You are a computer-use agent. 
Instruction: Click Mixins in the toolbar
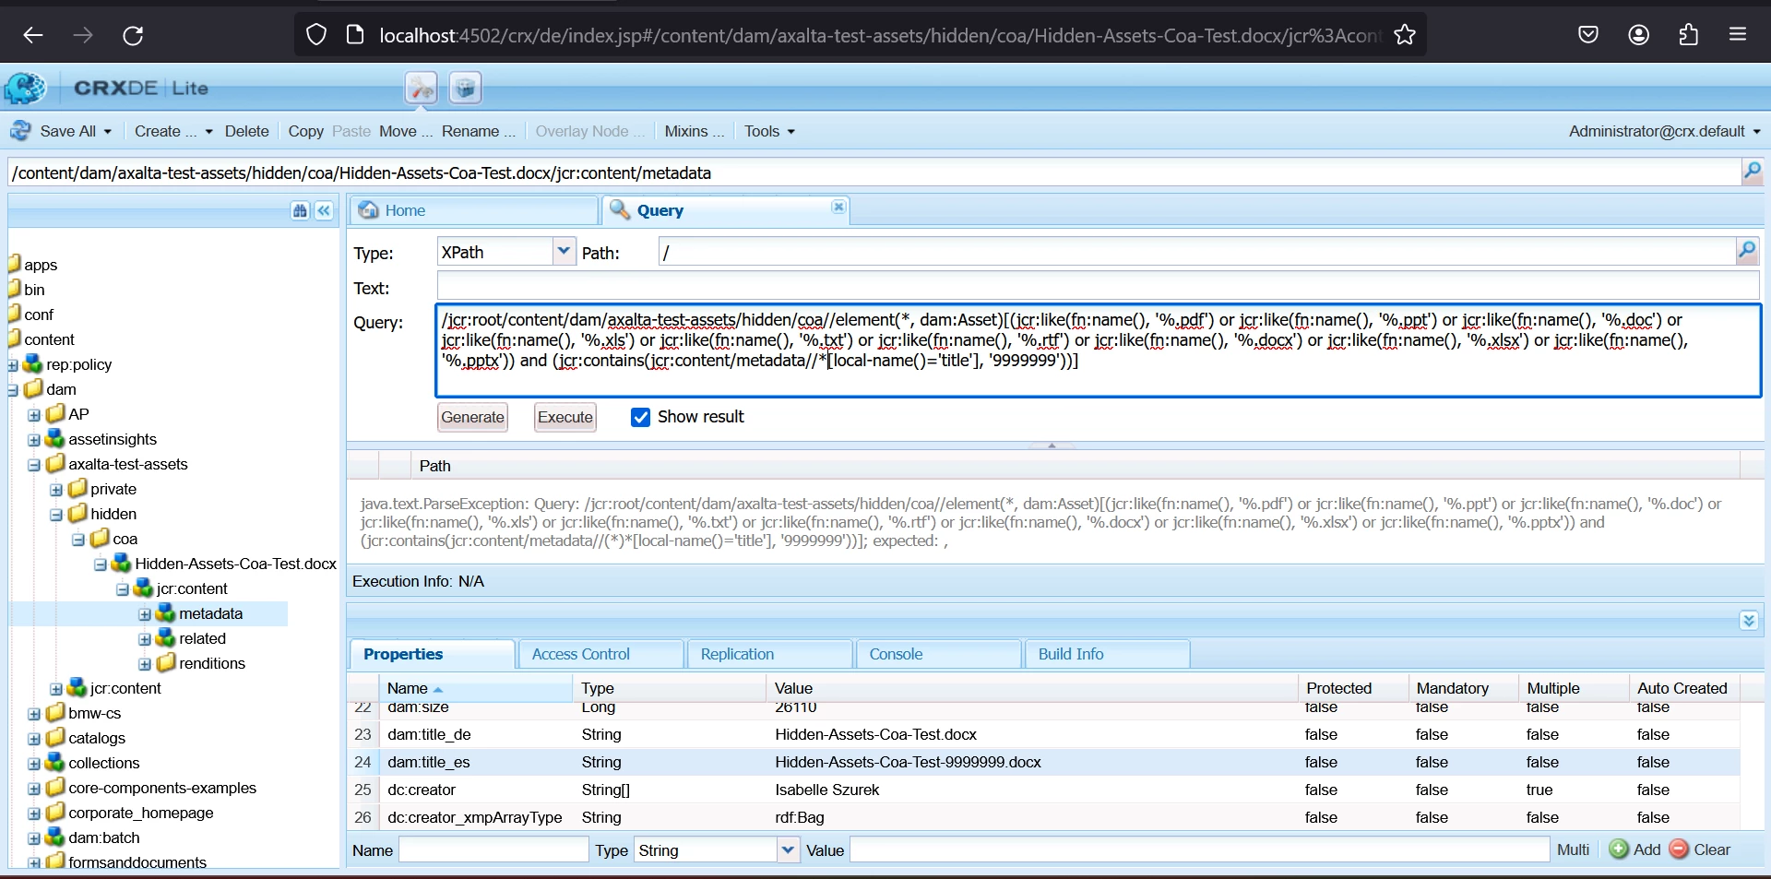[x=695, y=132]
